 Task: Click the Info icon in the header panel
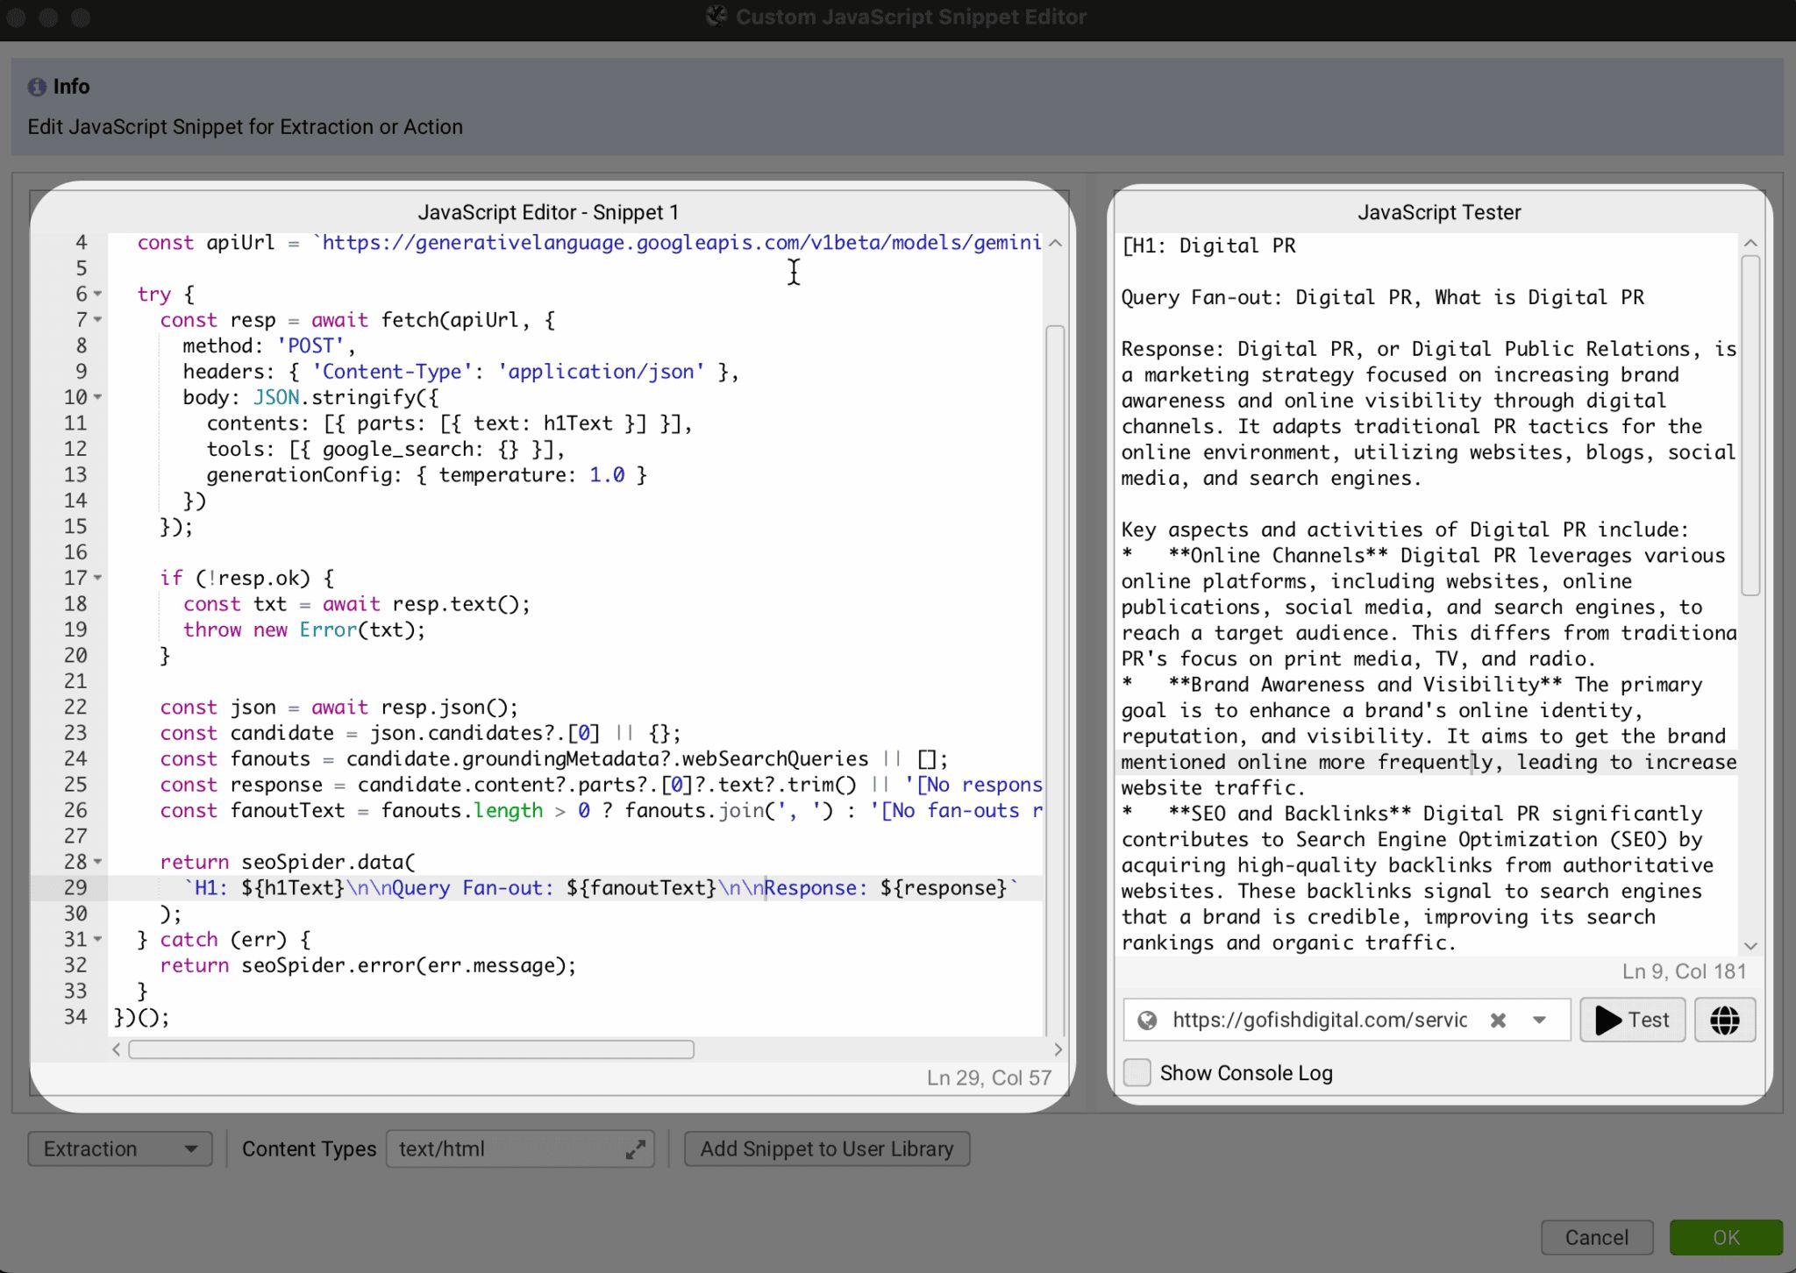(35, 86)
